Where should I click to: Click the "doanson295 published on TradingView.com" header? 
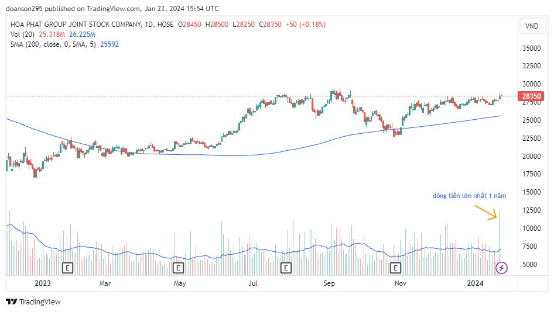pos(111,8)
